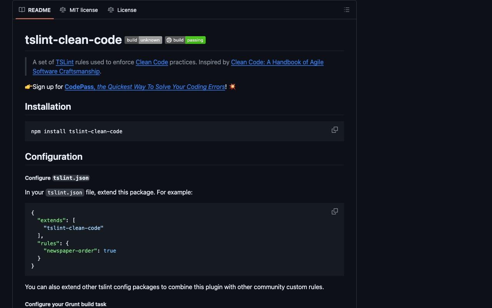Click the License tab scale icon
The height and width of the screenshot is (308, 492).
[x=111, y=10]
